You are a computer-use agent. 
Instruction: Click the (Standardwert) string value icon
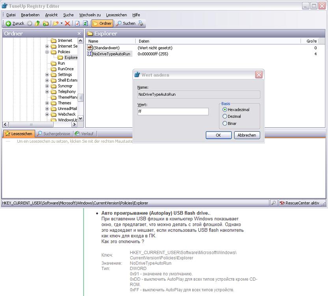click(90, 48)
